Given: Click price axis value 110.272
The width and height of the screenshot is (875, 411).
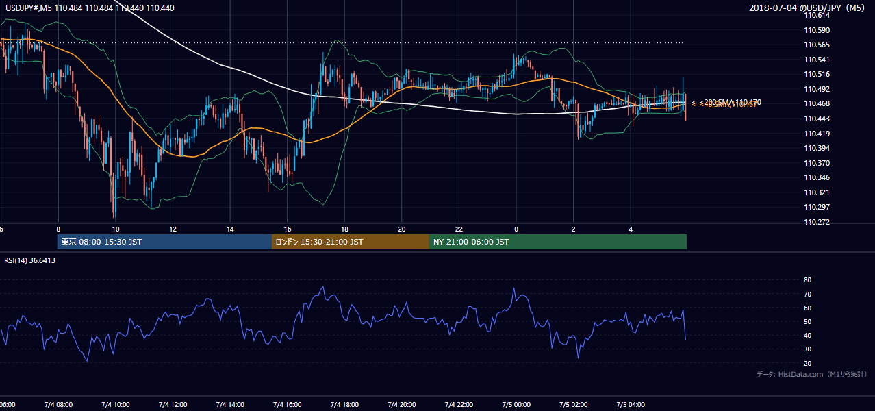Looking at the screenshot, I should 816,222.
